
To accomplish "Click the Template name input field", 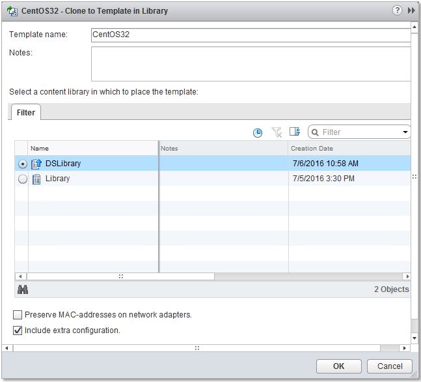I will pos(251,35).
